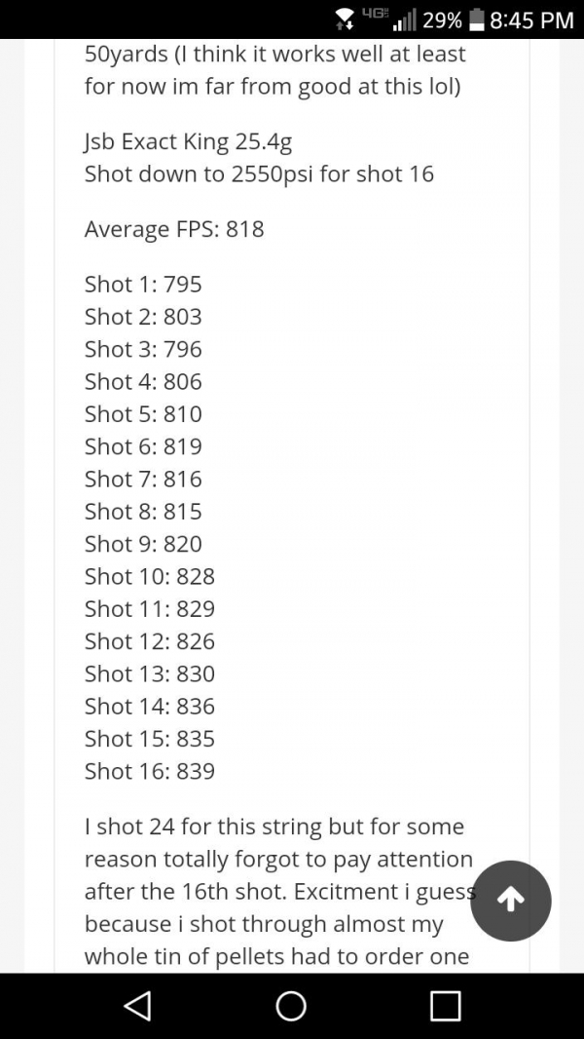Tap the Shot 13: 830 entry
The width and height of the screenshot is (584, 1039).
point(150,673)
